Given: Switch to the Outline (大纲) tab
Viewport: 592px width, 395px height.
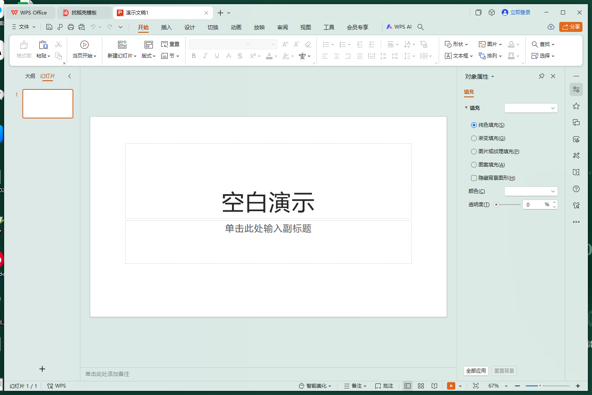Looking at the screenshot, I should pos(30,76).
